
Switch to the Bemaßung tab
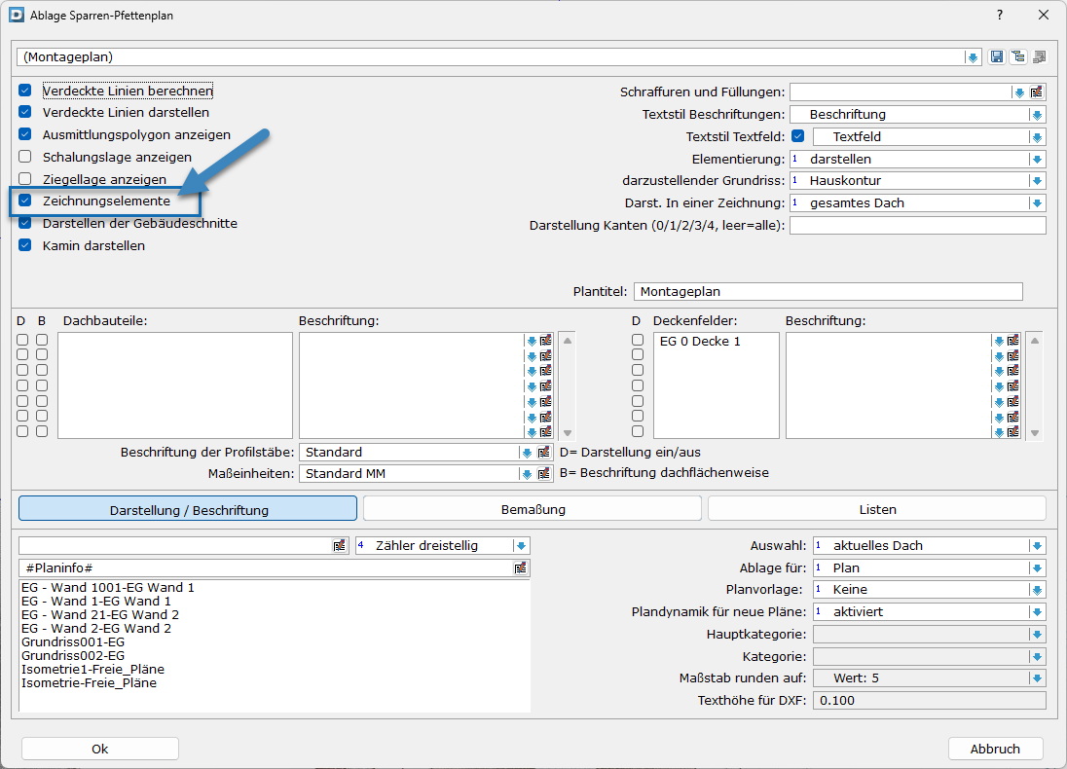533,509
